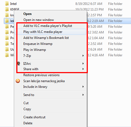131x127 pixels.
Task: Click the KNJIGE folder icon
Action: click(7, 10)
